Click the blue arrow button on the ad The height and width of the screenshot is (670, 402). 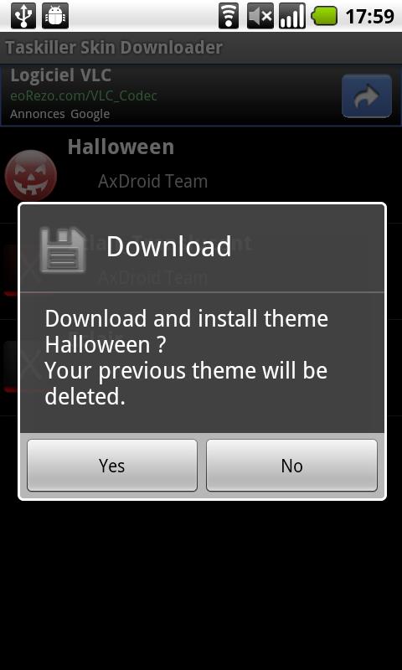(367, 95)
